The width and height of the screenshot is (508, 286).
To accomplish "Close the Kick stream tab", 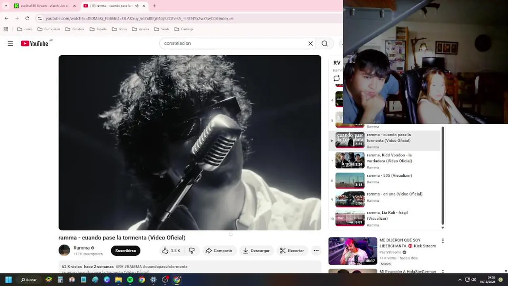I will point(74,6).
